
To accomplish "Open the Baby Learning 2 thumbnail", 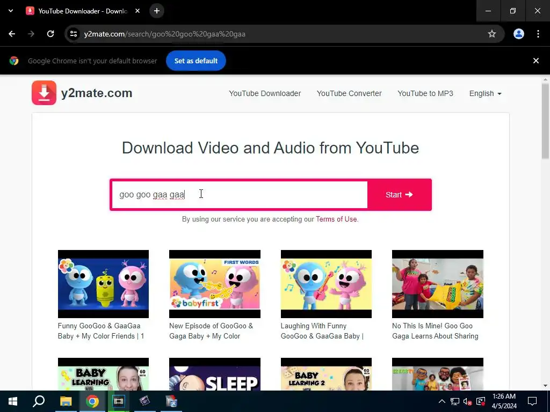I will coord(326,374).
